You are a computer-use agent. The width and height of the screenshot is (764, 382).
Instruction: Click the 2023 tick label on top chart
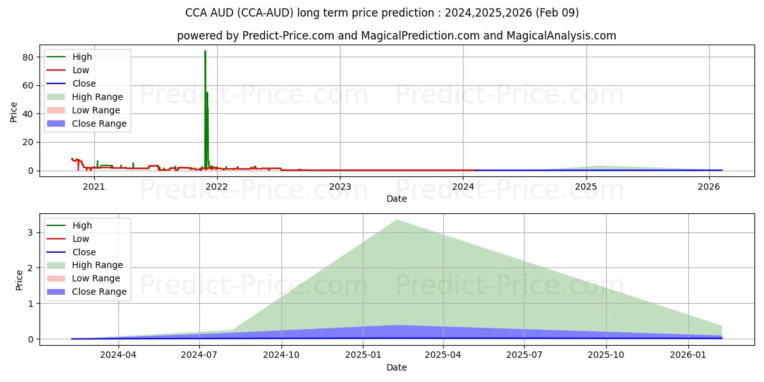coord(340,187)
